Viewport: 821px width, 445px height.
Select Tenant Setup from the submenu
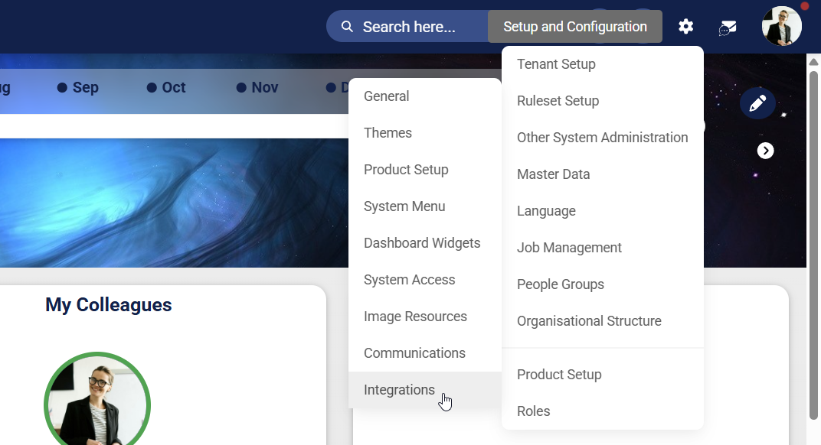pos(557,63)
